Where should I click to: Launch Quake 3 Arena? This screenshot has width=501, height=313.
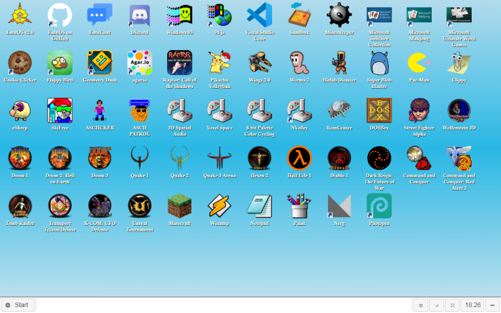219,158
